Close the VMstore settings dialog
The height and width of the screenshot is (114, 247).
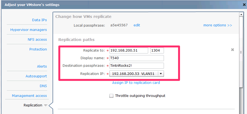(244, 5)
